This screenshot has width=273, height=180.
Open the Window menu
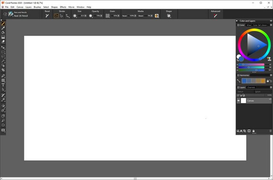click(81, 7)
